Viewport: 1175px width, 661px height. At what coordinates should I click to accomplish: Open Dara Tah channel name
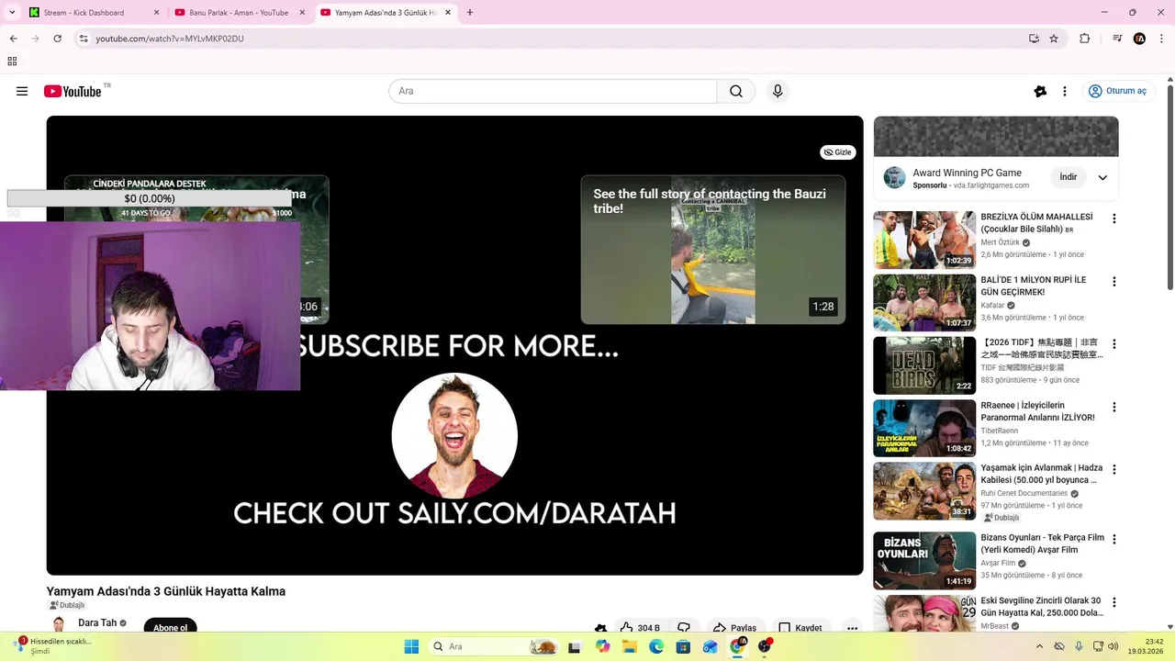tap(97, 622)
